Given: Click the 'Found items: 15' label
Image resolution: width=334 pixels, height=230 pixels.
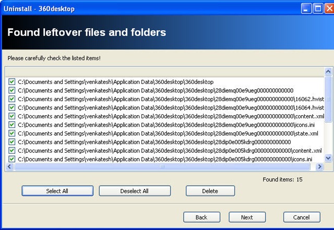Looking at the screenshot, I should (x=282, y=179).
